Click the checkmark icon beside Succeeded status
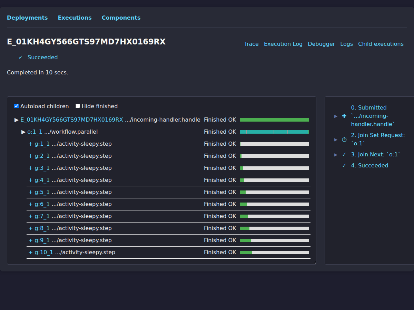Viewport: 414px width, 310px height. [x=21, y=58]
